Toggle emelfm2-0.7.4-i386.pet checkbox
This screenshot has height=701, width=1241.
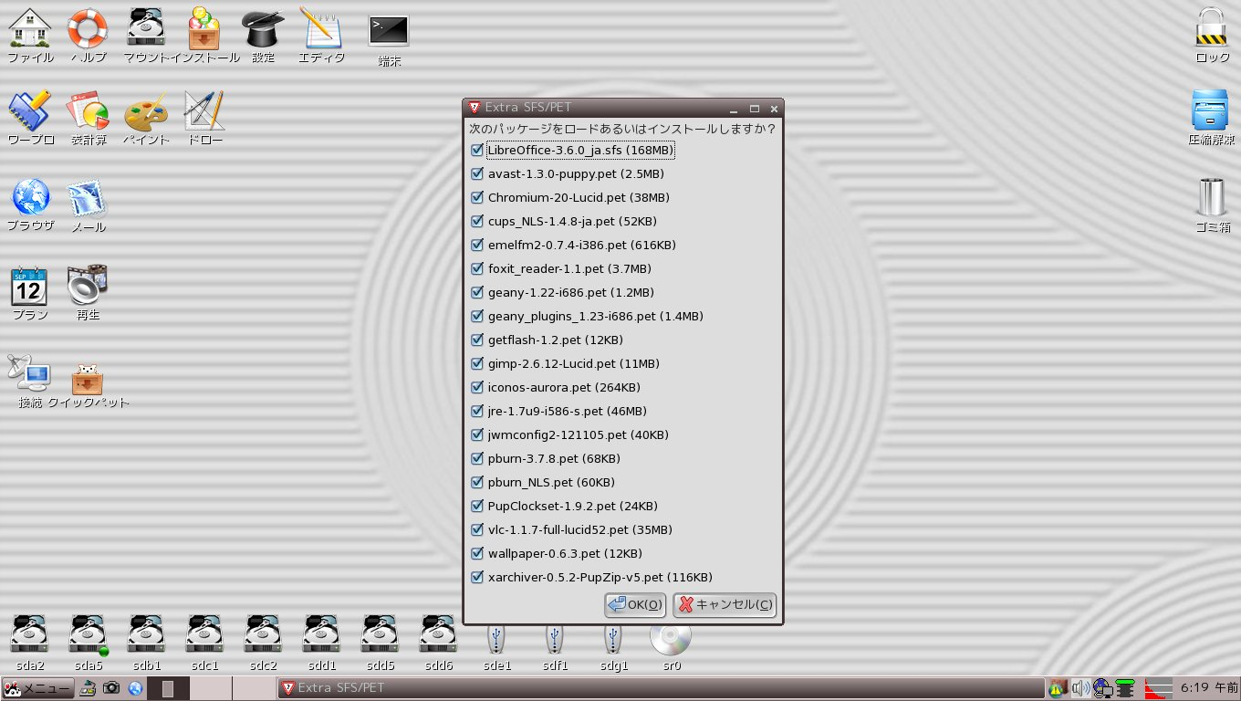(x=477, y=245)
